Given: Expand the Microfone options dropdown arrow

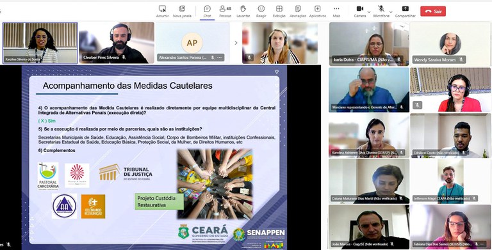Looking at the screenshot, I should pyautogui.click(x=391, y=12).
